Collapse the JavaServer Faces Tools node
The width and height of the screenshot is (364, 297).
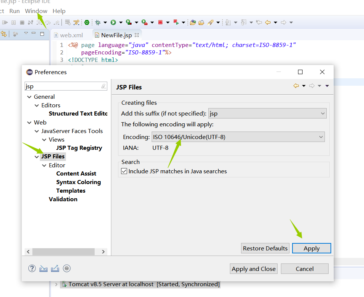pyautogui.click(x=37, y=131)
